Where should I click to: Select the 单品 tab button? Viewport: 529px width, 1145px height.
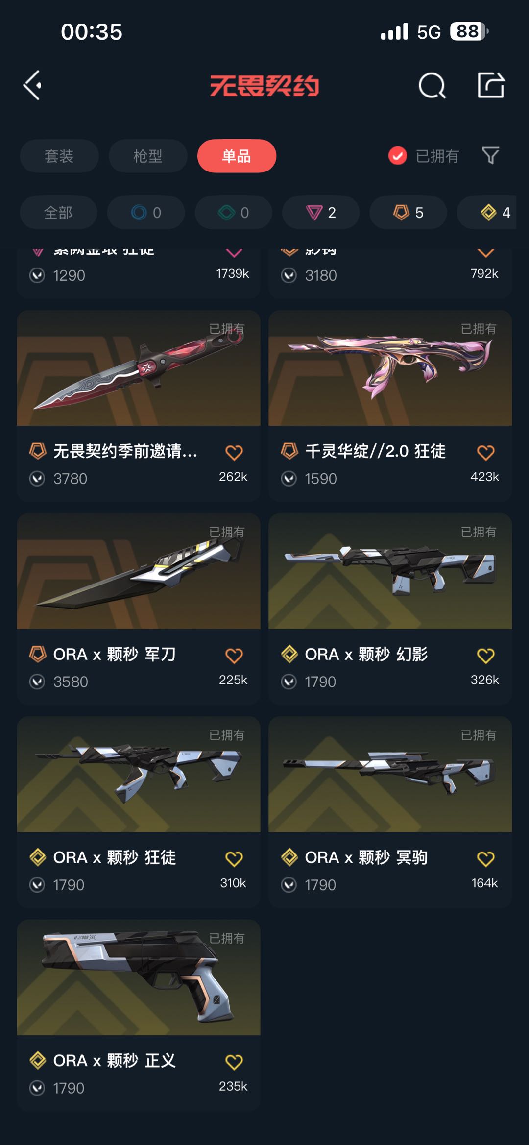point(237,156)
